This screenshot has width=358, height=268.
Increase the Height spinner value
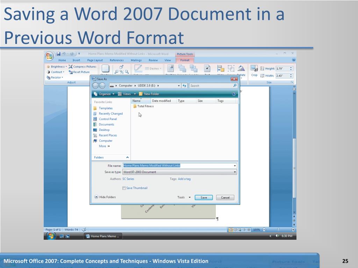291,67
